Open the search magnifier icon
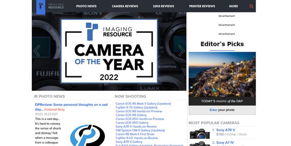291x146 pixels. (251, 6)
